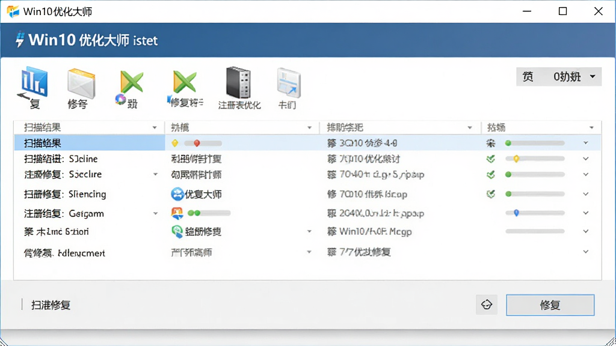
Task: Open the small dropdown arrow after Sjeclire
Action: (155, 174)
